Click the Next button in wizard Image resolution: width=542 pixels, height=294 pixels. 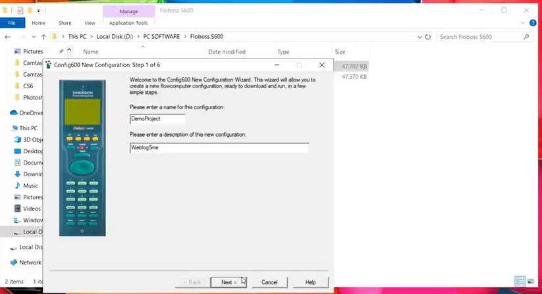pos(228,282)
